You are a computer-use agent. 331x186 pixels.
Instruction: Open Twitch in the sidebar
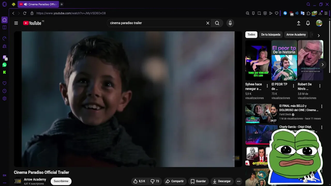coord(4,57)
